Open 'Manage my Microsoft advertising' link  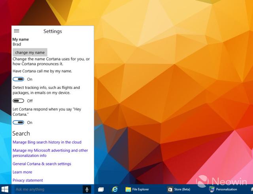[x=50, y=153]
